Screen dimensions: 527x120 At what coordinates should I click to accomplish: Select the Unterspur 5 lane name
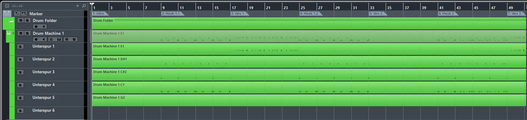[44, 97]
